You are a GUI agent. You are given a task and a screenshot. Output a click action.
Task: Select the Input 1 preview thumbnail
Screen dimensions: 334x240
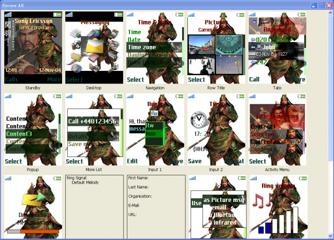coord(155,129)
